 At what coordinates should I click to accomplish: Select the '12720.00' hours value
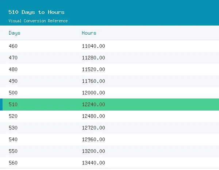coord(93,128)
